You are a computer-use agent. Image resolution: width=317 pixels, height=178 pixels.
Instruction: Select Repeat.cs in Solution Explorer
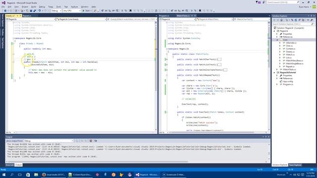(x=290, y=67)
